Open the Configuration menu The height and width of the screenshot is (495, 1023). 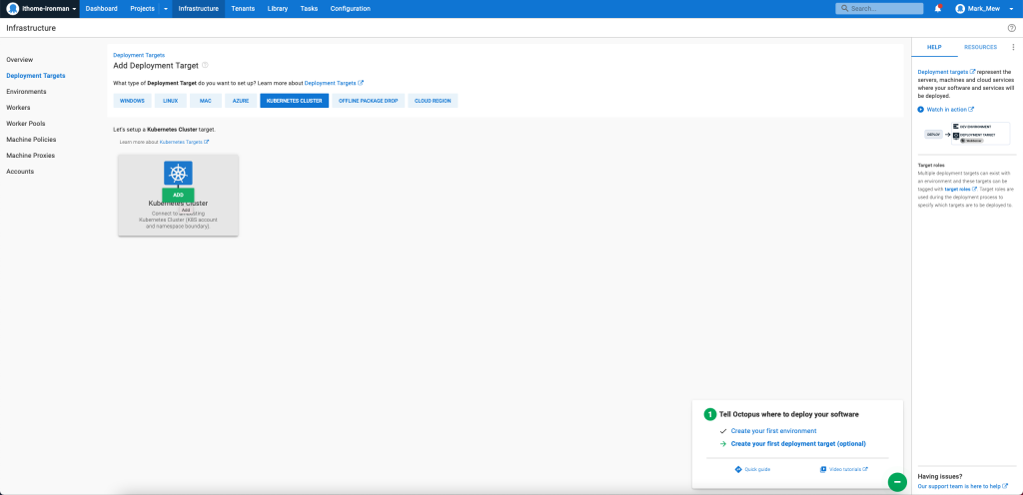pos(351,8)
